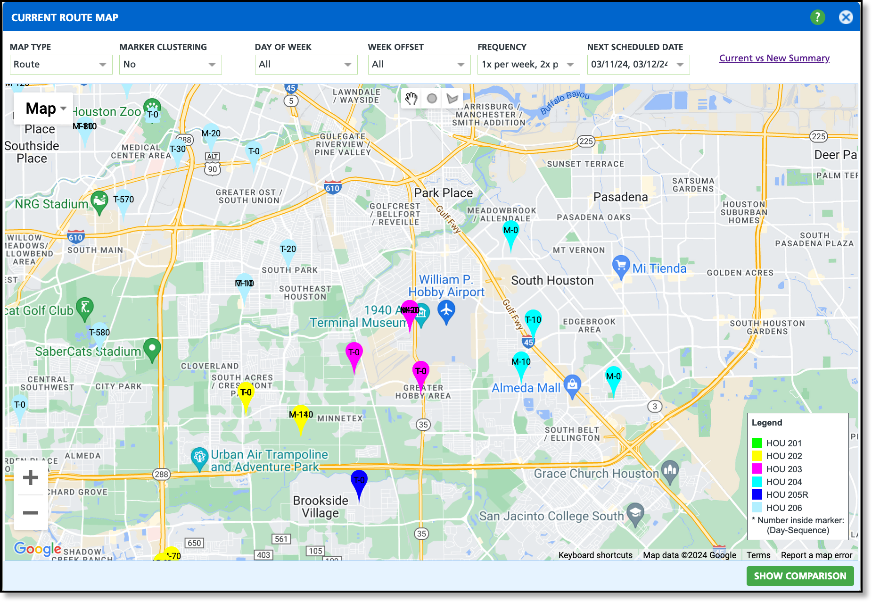
Task: Click Report a map error
Action: click(x=816, y=555)
